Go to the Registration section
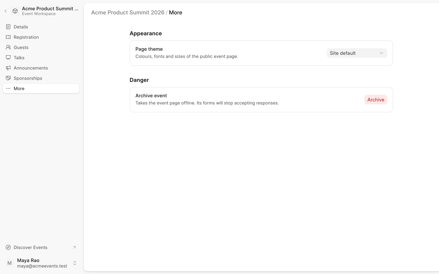 point(41,37)
